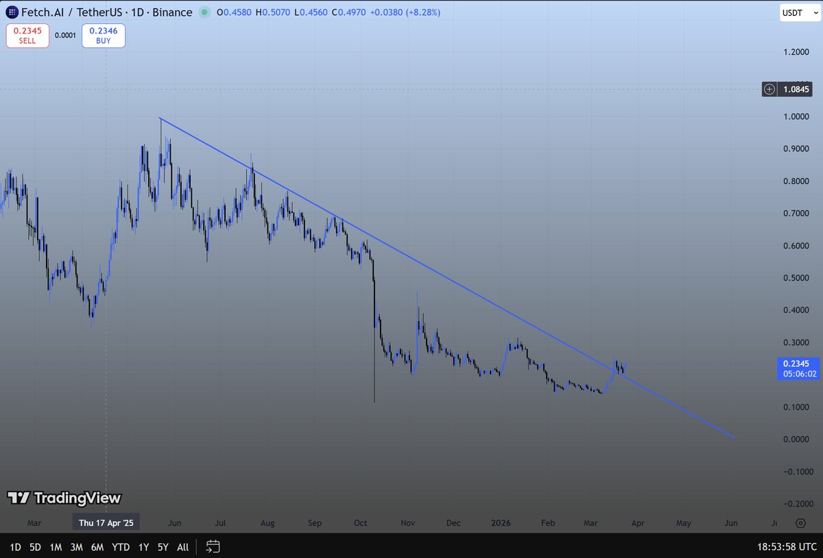The width and height of the screenshot is (823, 558).
Task: Select the YTD time range
Action: pyautogui.click(x=121, y=547)
